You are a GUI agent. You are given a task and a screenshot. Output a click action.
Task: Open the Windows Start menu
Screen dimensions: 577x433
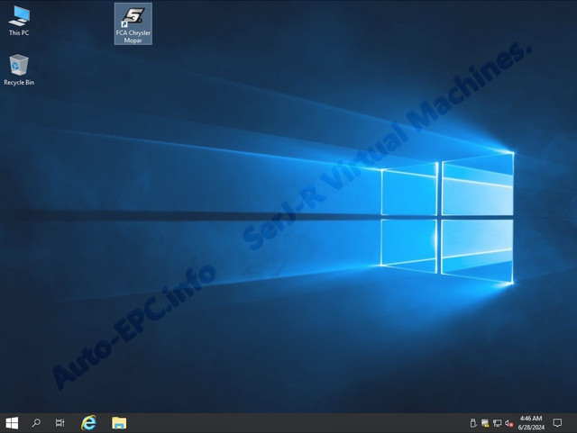click(x=12, y=423)
